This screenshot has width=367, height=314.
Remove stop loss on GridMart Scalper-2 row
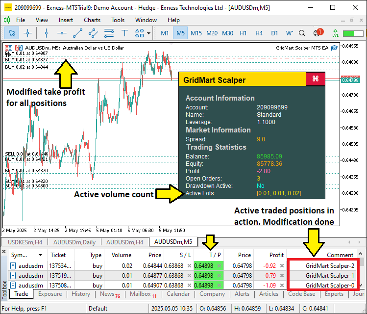click(x=189, y=266)
